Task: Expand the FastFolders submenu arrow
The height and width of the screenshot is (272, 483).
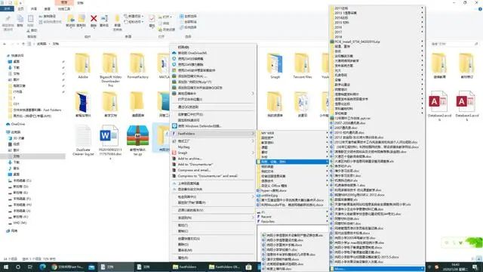Action: (x=253, y=134)
